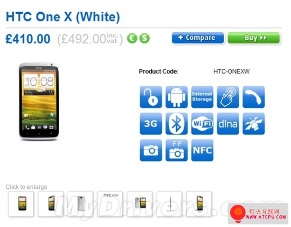Click the Bluetooth feature icon
The height and width of the screenshot is (227, 291).
177,124
